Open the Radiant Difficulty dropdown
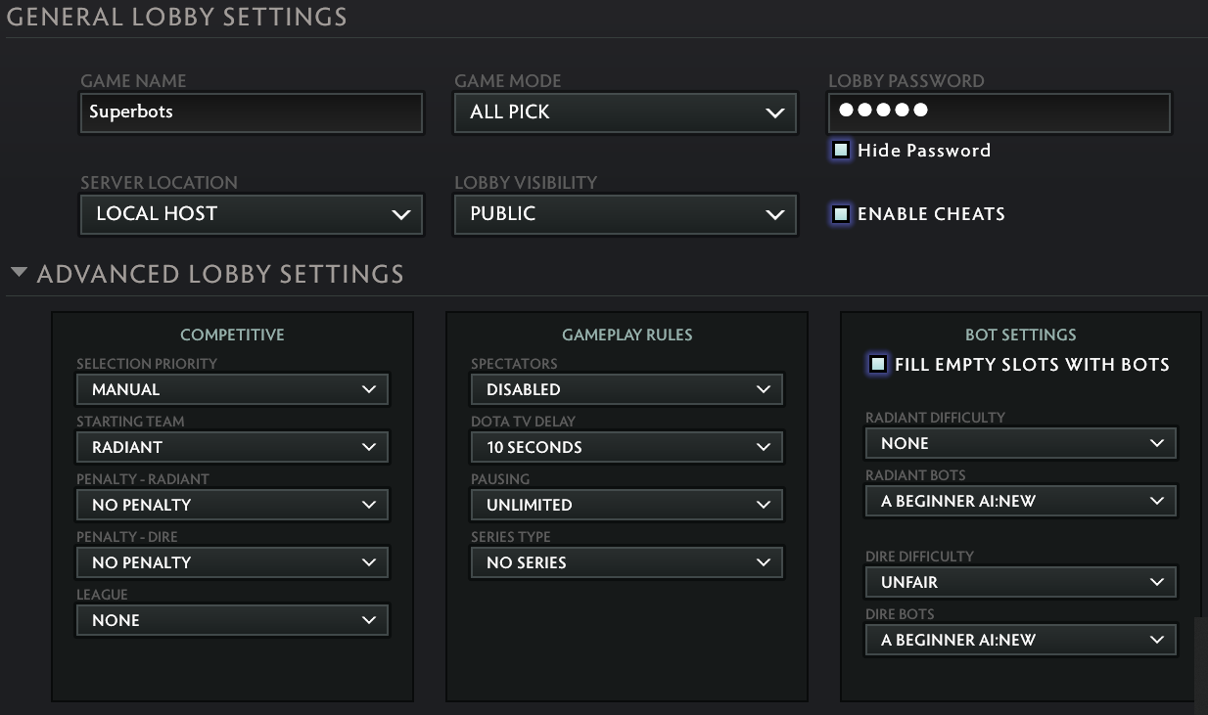This screenshot has width=1208, height=715. [x=1021, y=443]
